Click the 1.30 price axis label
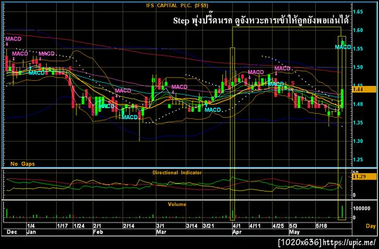Viewport: 379px width, 249px height. [x=358, y=141]
